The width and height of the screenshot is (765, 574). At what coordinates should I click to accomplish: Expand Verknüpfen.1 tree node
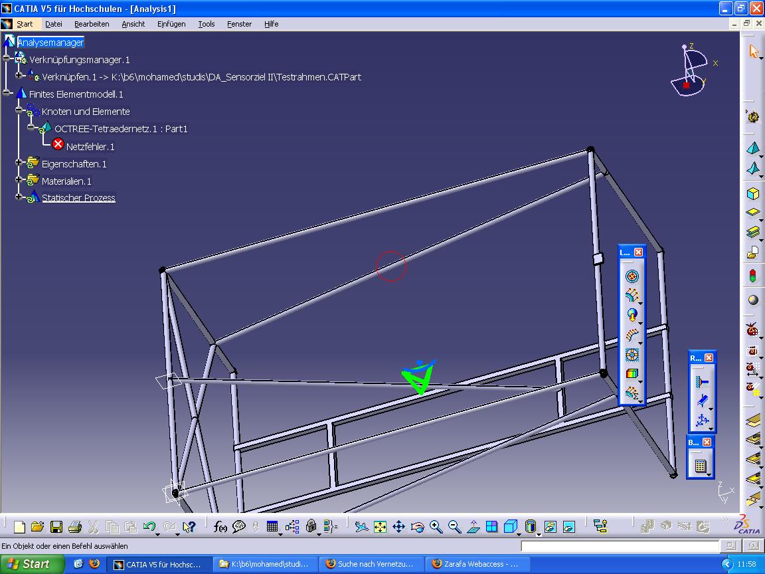pos(19,75)
